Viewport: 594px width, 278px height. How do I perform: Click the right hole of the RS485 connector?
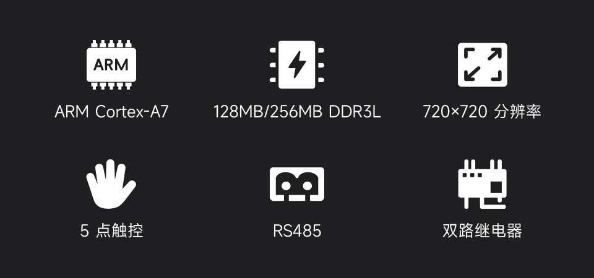coord(308,186)
